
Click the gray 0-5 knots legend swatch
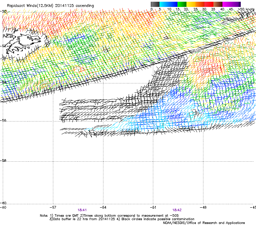[155, 4]
